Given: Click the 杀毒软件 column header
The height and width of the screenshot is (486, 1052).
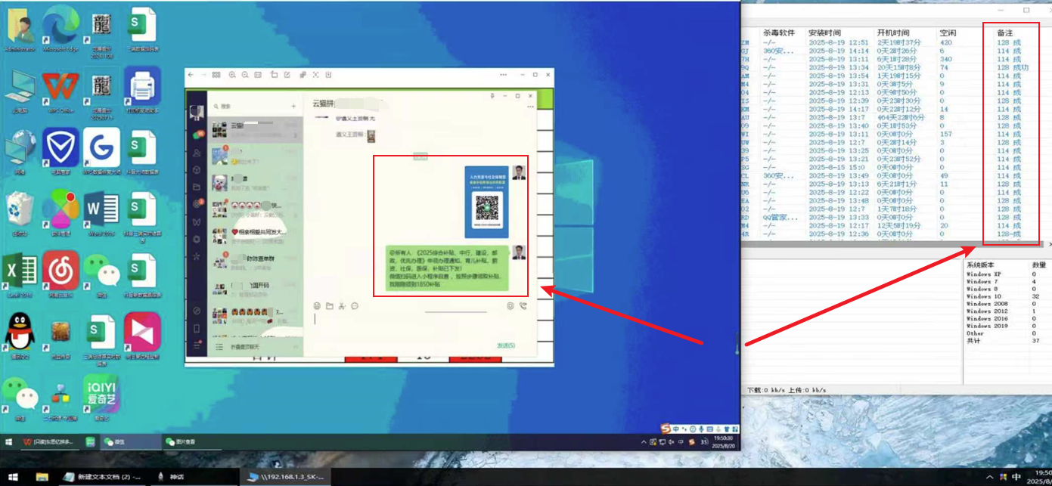Looking at the screenshot, I should point(779,33).
